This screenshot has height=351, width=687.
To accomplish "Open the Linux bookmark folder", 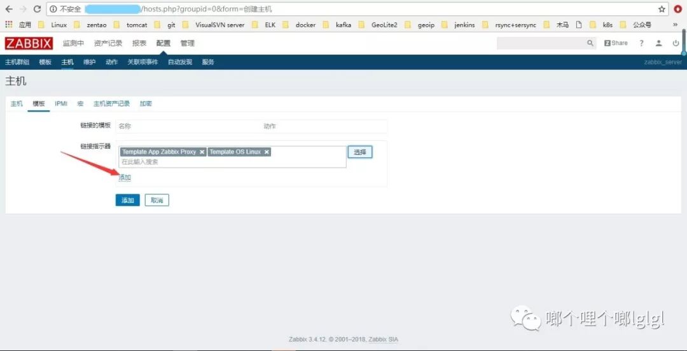I will (53, 25).
